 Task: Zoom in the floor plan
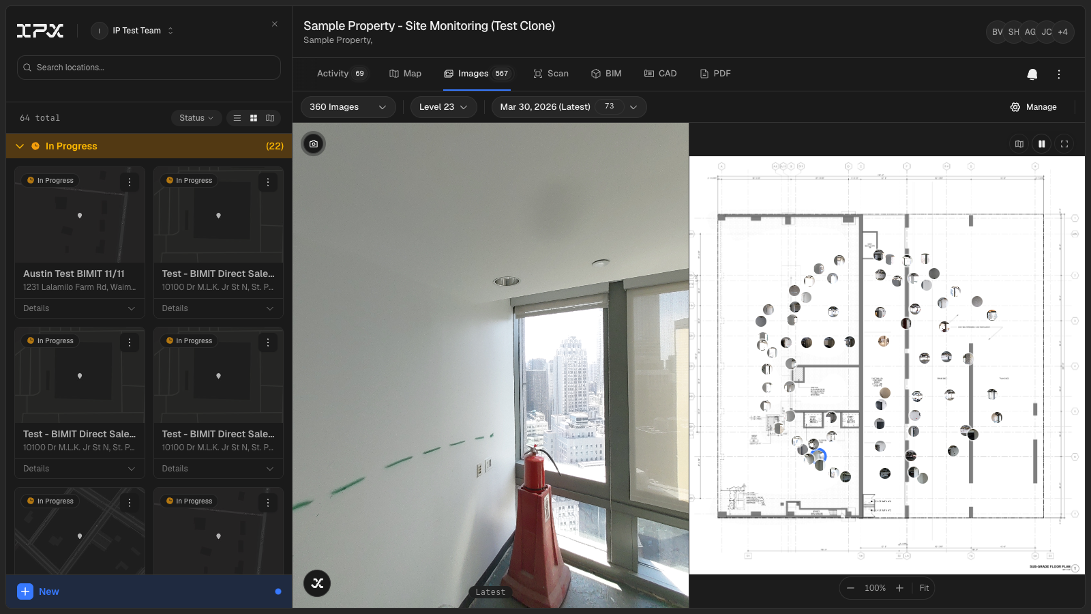pos(899,588)
